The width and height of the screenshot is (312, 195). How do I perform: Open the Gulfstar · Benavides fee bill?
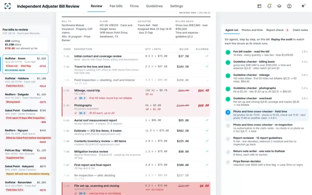pos(25,187)
